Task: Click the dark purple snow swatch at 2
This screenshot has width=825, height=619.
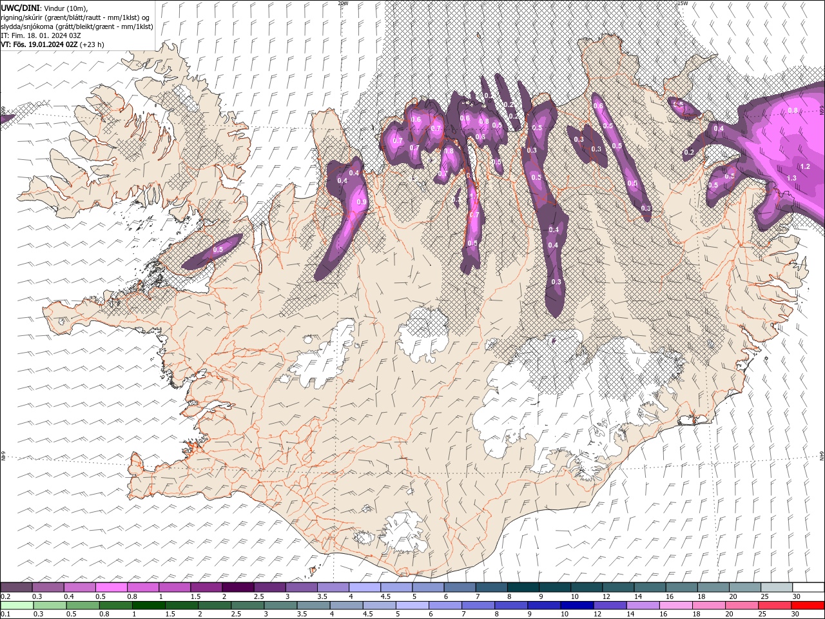Action: 238,587
